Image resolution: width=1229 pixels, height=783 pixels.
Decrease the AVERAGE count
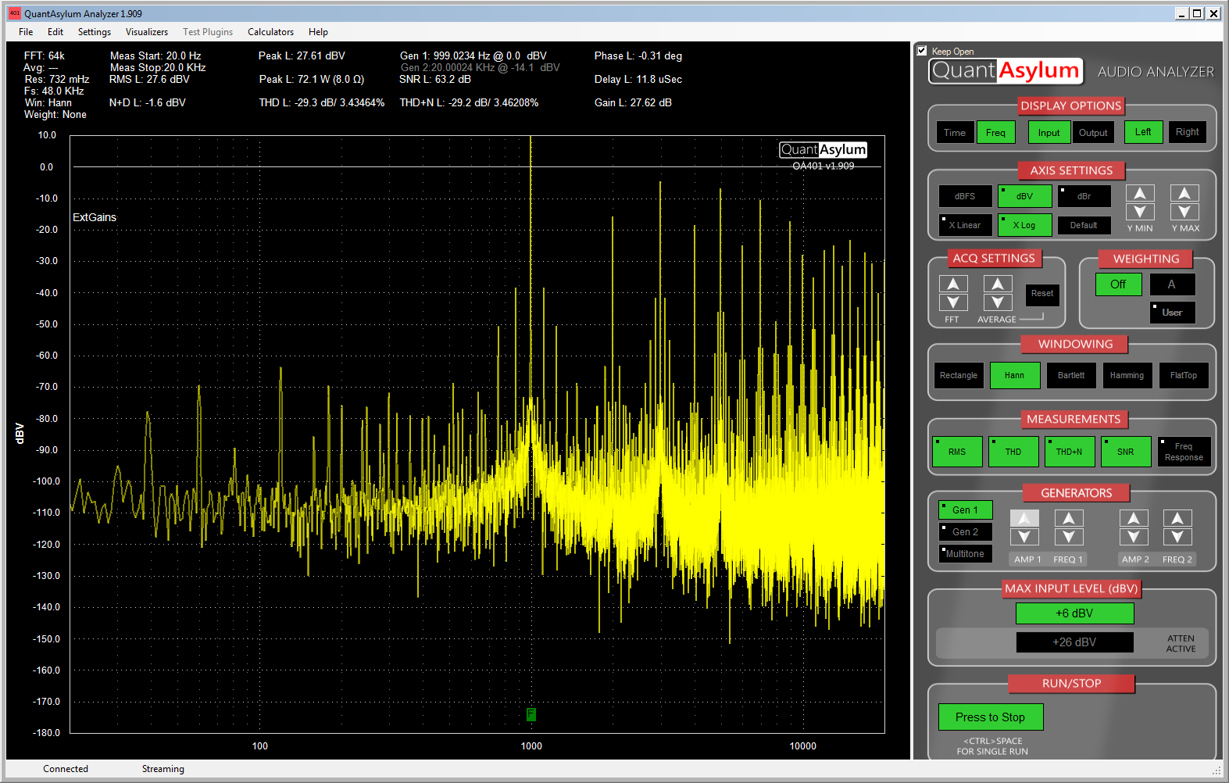998,302
